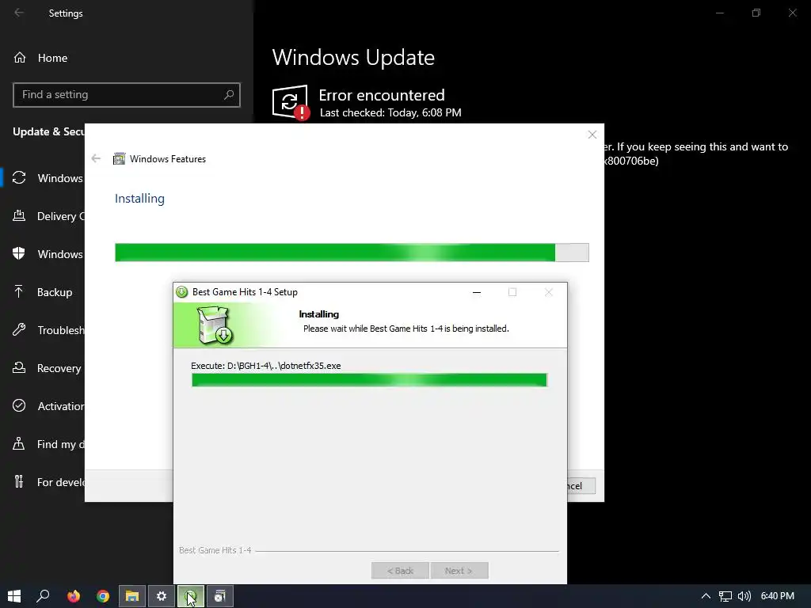
Task: Show hidden system tray icons
Action: pyautogui.click(x=706, y=596)
